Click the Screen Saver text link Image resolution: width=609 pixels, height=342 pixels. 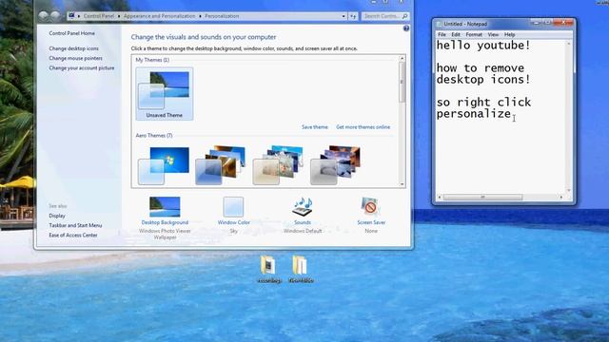point(371,222)
